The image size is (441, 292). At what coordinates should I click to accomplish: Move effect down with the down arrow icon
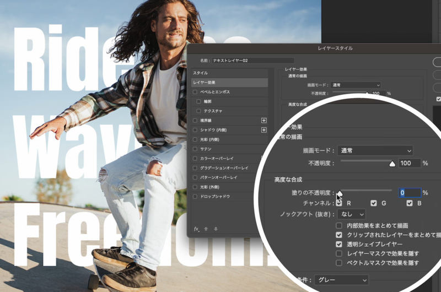(216, 229)
